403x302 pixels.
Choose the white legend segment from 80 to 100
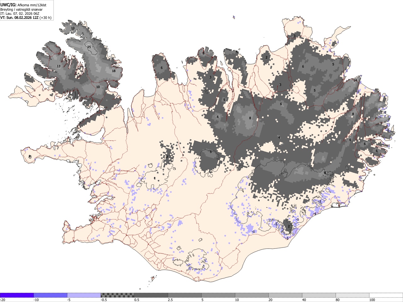click(353, 295)
